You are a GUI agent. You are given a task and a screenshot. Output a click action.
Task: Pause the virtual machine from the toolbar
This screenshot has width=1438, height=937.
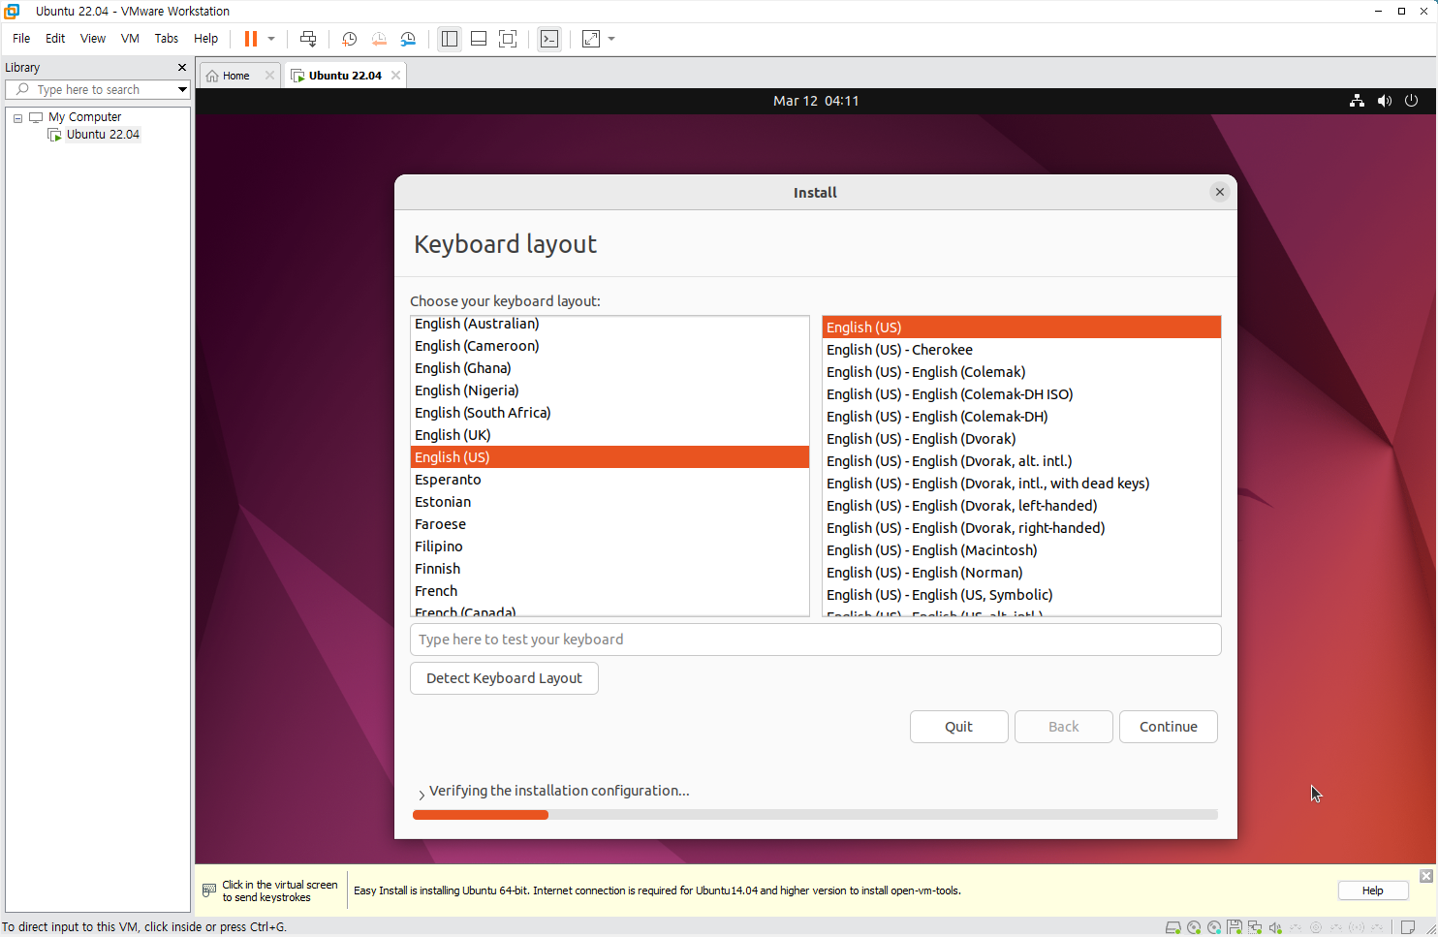tap(250, 39)
